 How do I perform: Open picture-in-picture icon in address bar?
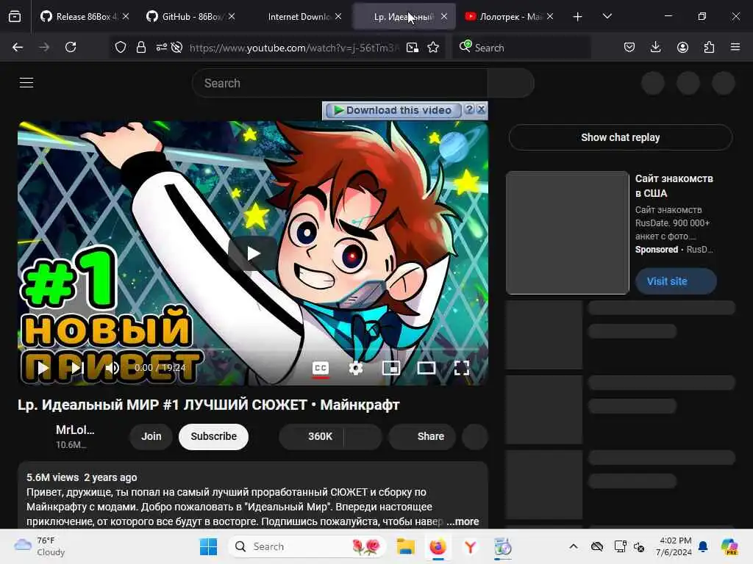(x=412, y=47)
